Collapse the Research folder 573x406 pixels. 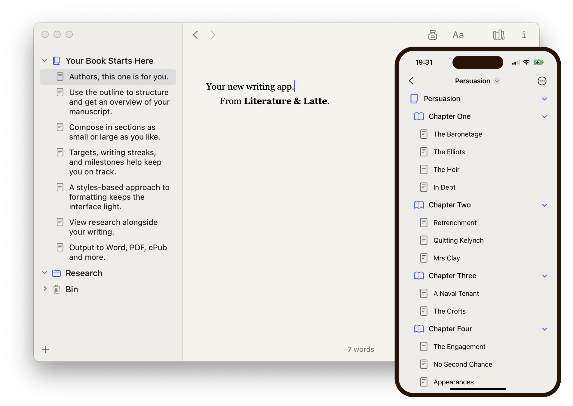(x=44, y=273)
